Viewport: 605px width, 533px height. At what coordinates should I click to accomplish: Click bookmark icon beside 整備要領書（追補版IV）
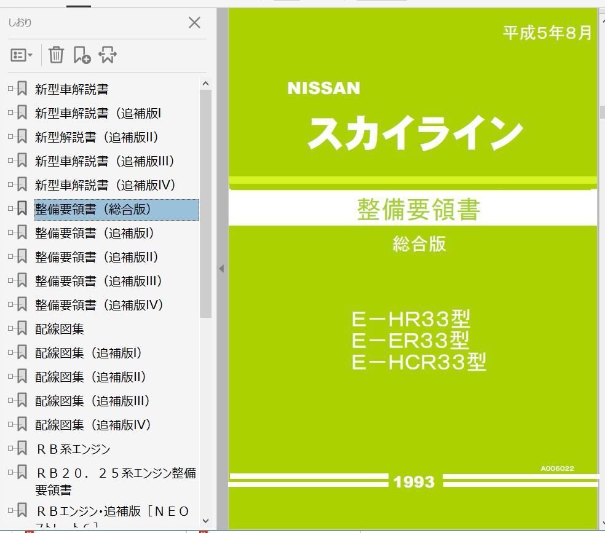tap(22, 304)
